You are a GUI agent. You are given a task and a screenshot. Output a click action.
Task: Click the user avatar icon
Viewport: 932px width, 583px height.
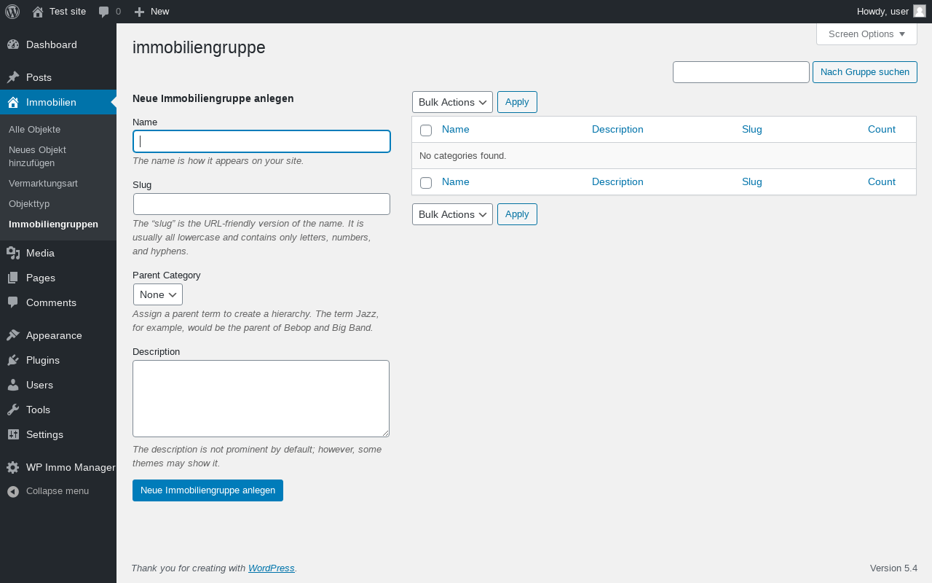click(x=920, y=11)
